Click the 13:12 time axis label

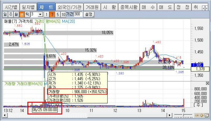(x=8, y=111)
